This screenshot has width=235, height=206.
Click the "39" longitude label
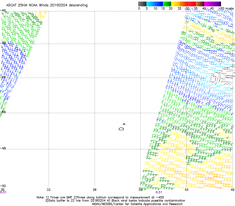pyautogui.click(x=140, y=190)
